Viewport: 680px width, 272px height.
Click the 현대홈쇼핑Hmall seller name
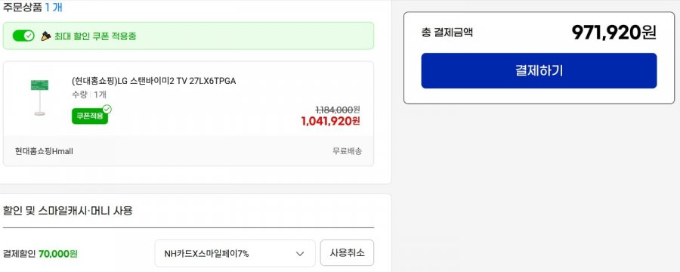44,151
